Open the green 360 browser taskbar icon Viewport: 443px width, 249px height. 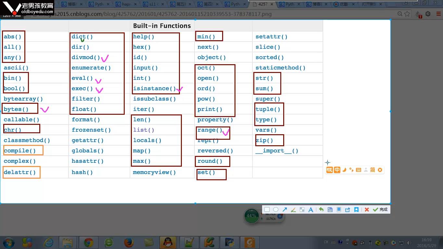click(109, 243)
